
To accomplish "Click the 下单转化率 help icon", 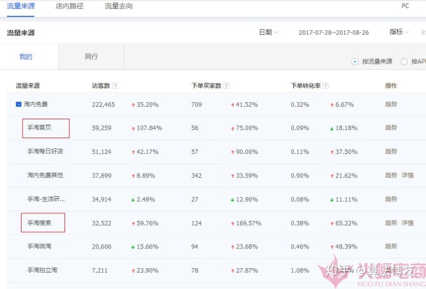I will coord(326,86).
